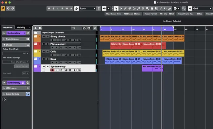Screen dimensions: 213x129
Task: Toggle global Mute M button in toolbar
Action: 49,9
